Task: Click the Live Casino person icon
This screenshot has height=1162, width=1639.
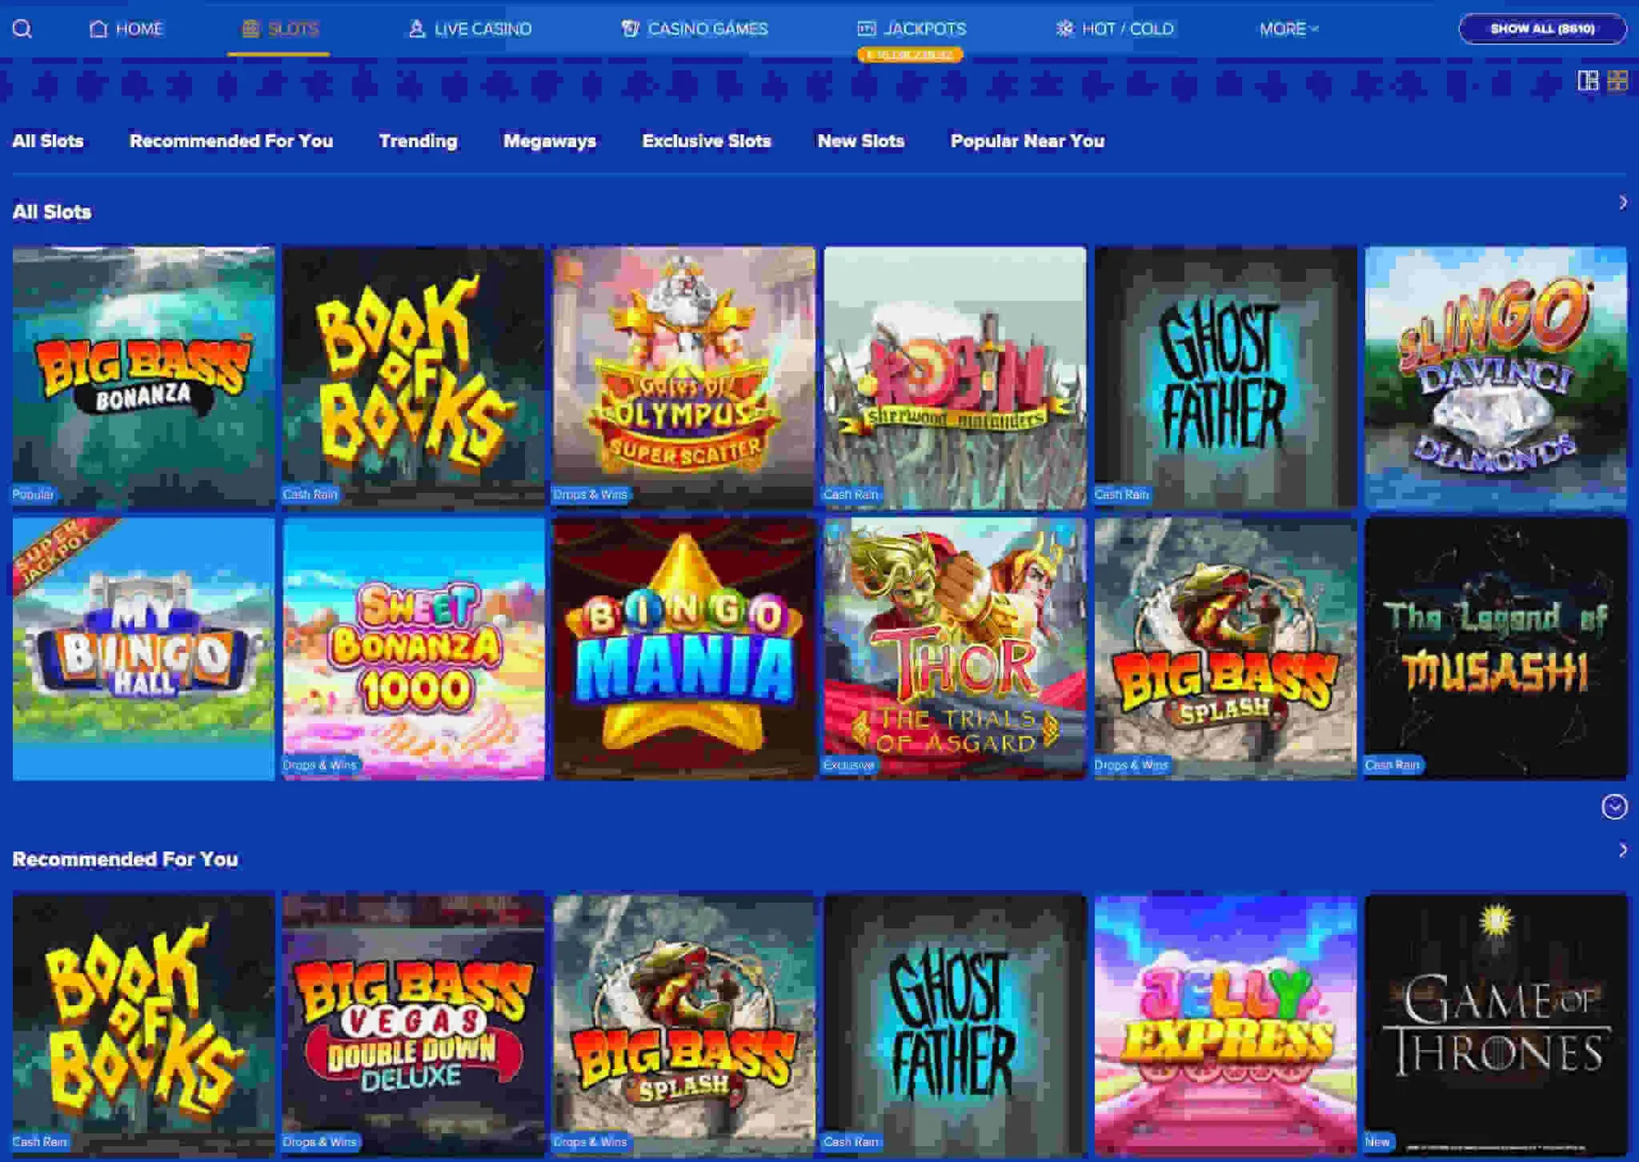Action: (416, 29)
